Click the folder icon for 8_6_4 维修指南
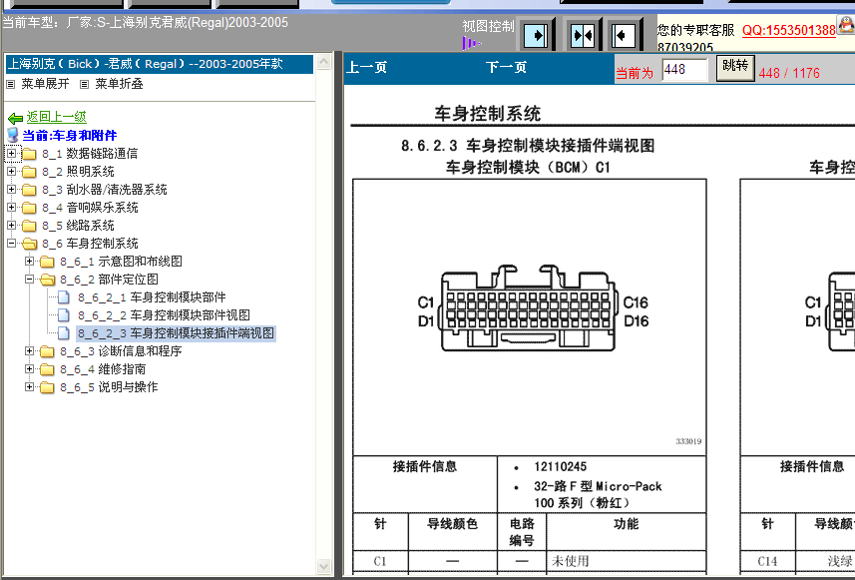 (x=48, y=369)
